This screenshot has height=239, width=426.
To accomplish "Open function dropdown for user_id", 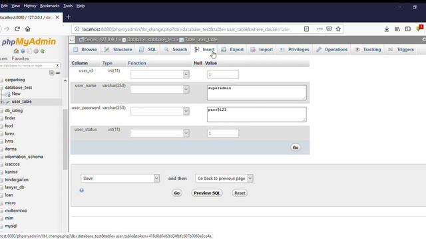I will pyautogui.click(x=160, y=74).
